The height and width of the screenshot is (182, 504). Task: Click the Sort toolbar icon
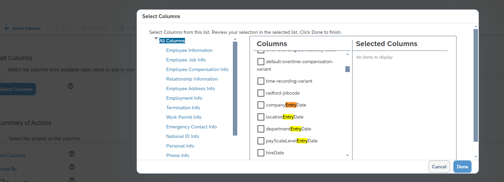click(55, 28)
